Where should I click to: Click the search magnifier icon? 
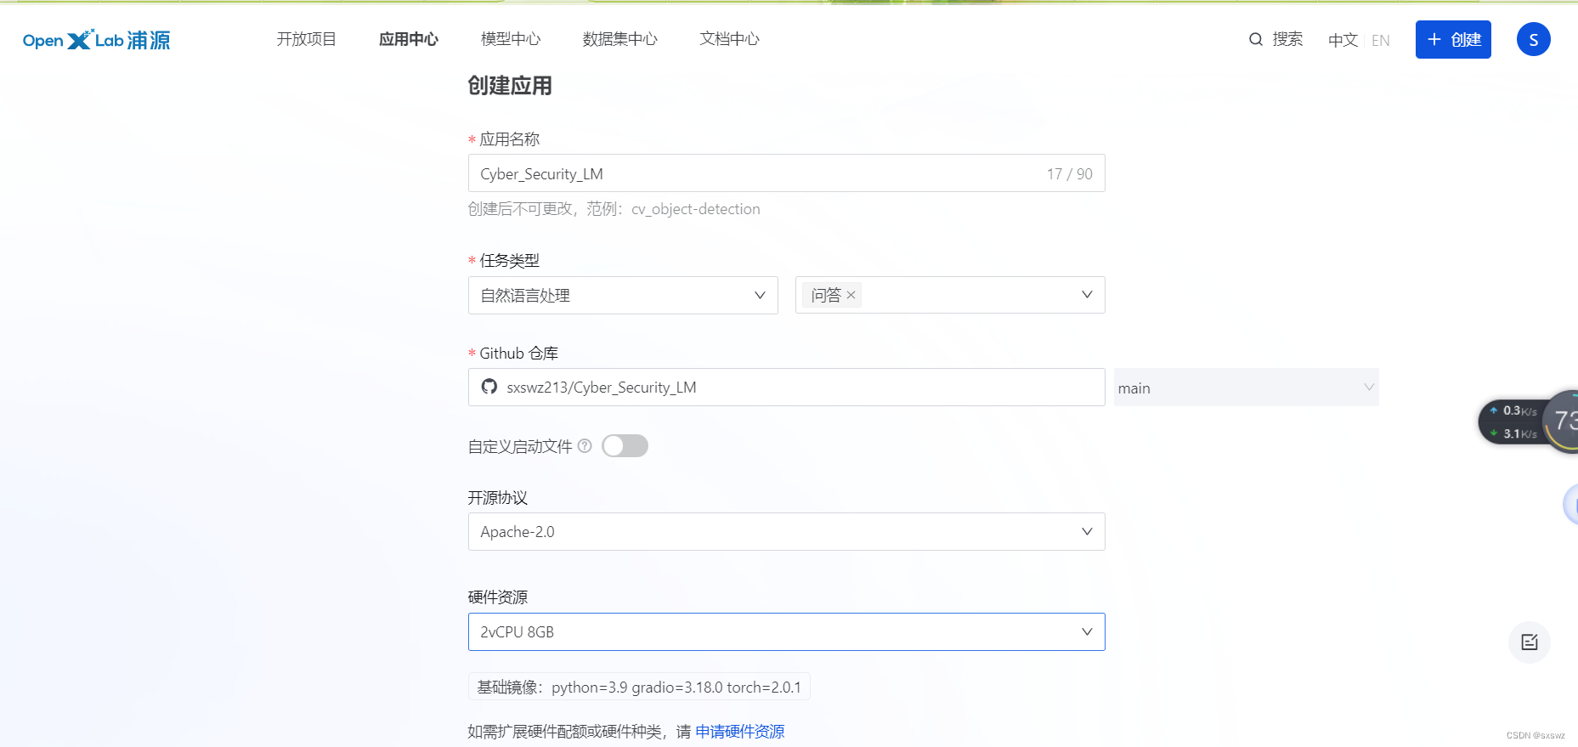pyautogui.click(x=1255, y=39)
